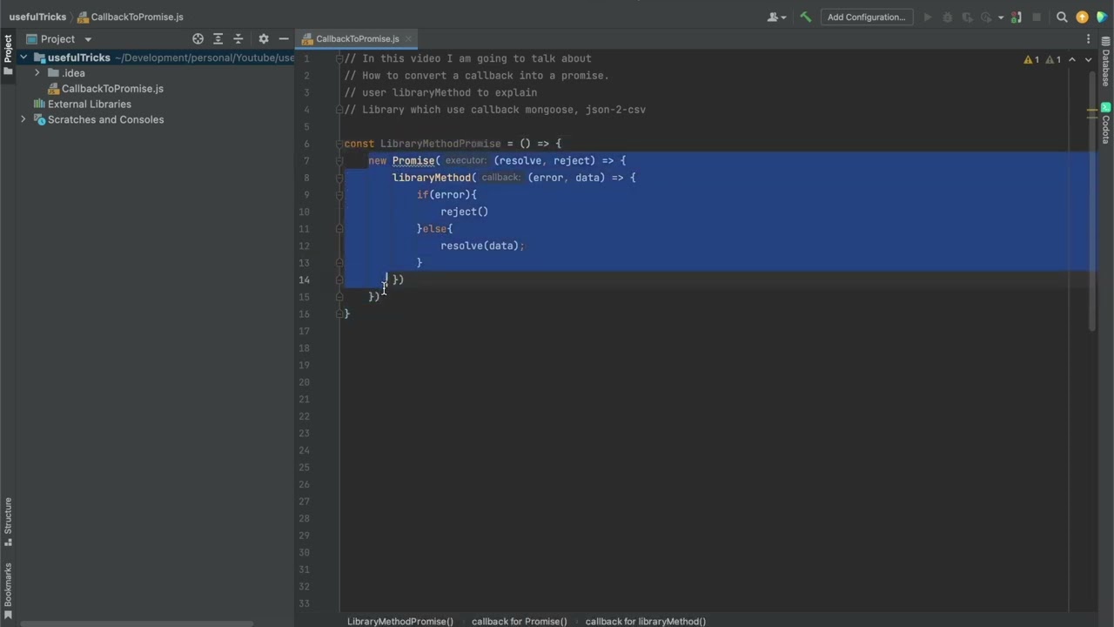Image resolution: width=1114 pixels, height=627 pixels.
Task: Open the dropdown arrow beside the Profiler icon
Action: coord(1001,17)
